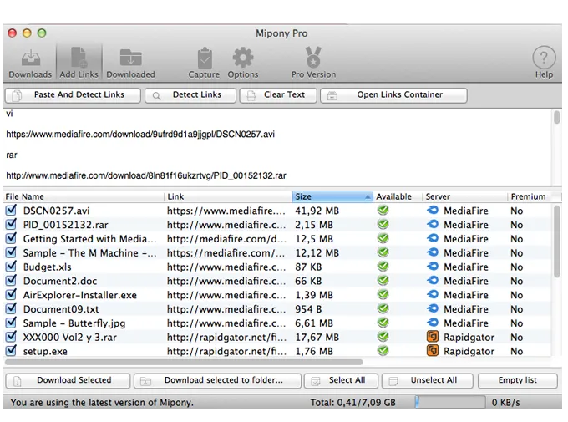Toggle the Document09.txt checkbox
This screenshot has width=568, height=422.
click(11, 308)
